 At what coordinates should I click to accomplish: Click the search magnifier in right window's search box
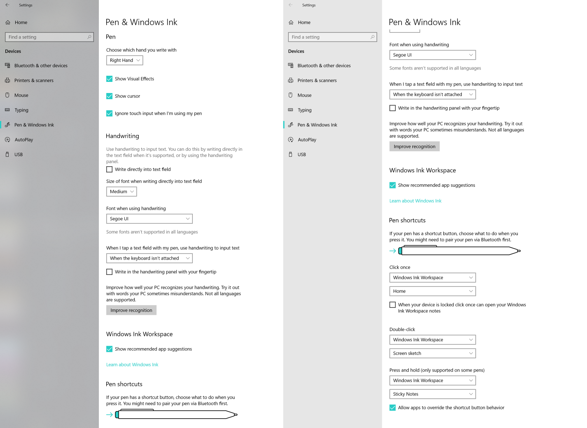click(372, 37)
